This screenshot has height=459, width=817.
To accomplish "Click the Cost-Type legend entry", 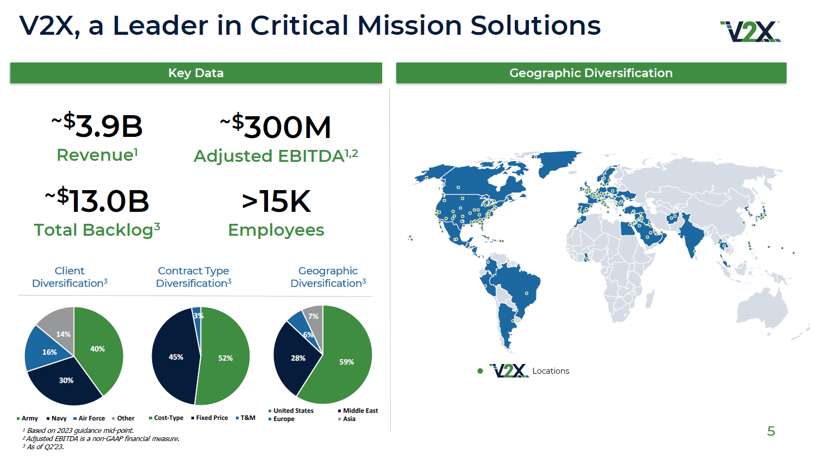I will click(166, 418).
